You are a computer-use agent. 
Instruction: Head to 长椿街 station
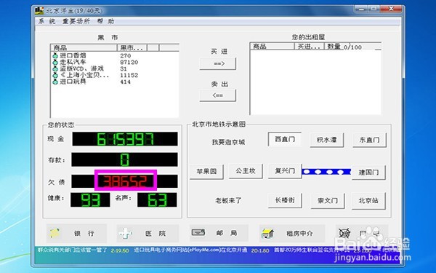285,201
